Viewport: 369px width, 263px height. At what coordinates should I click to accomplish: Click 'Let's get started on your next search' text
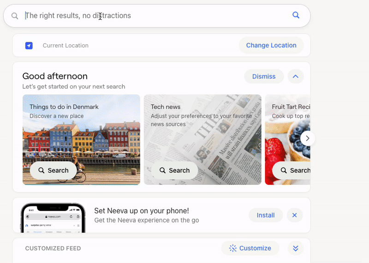click(x=74, y=87)
